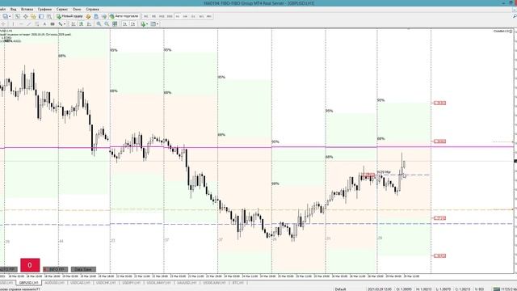Select the W1 timeframe
The height and width of the screenshot is (291, 517).
coord(201,16)
